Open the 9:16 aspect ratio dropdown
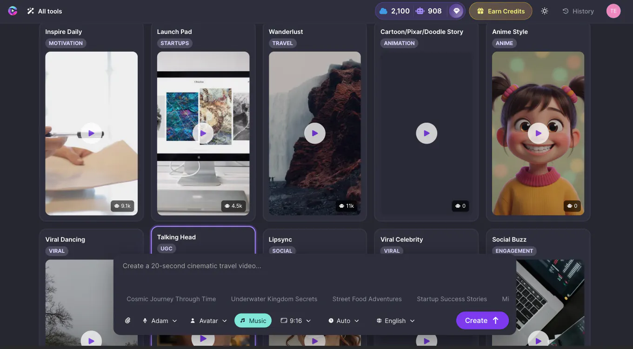Viewport: 633px width, 349px height. pyautogui.click(x=296, y=321)
